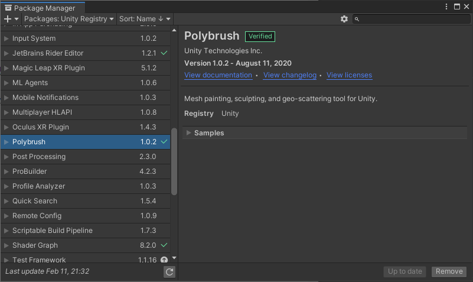Expand ProBuilder versions arrow

[x=6, y=171]
